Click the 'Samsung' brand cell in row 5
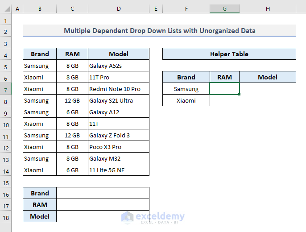This screenshot has height=232, width=306. click(x=40, y=66)
